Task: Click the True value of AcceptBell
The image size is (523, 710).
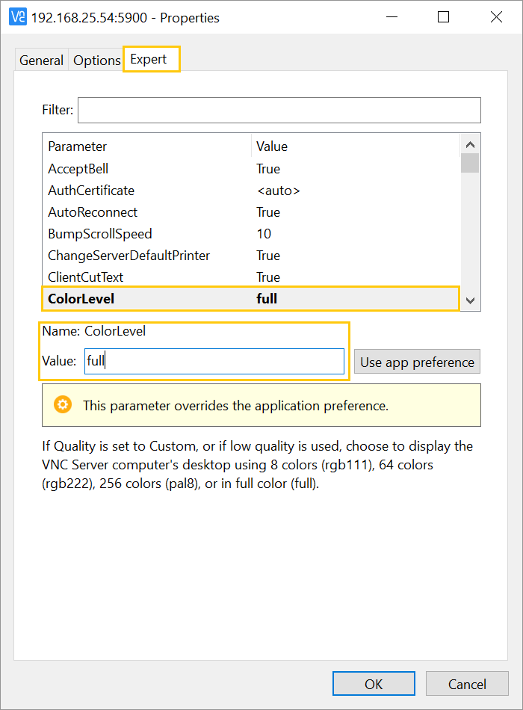Action: tap(268, 169)
